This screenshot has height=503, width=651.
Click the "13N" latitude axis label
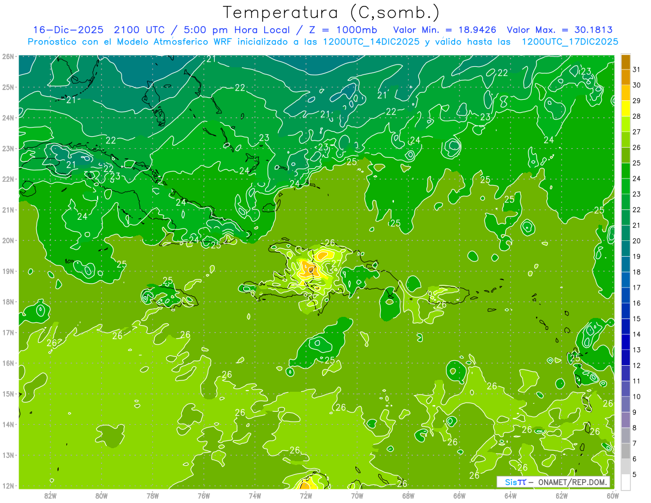coord(8,455)
